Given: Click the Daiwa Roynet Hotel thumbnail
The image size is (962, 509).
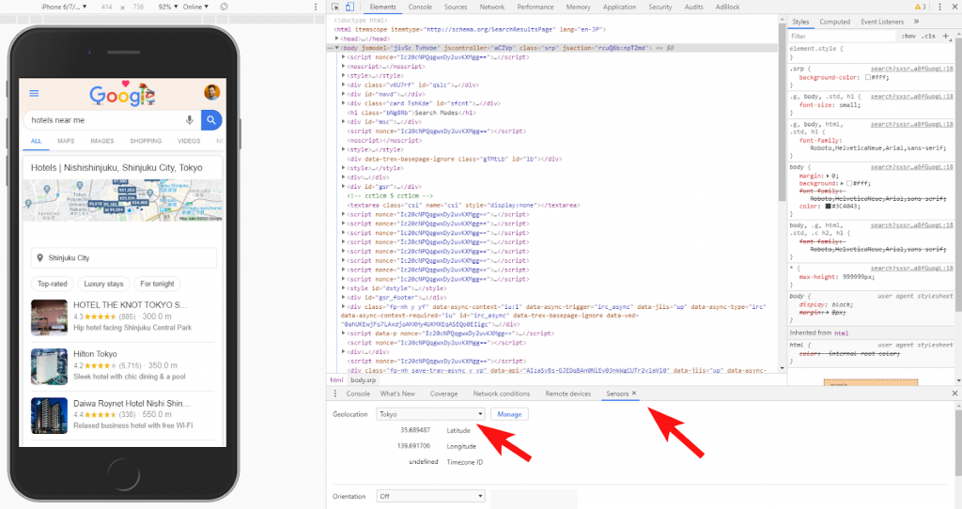Looking at the screenshot, I should pyautogui.click(x=49, y=416).
